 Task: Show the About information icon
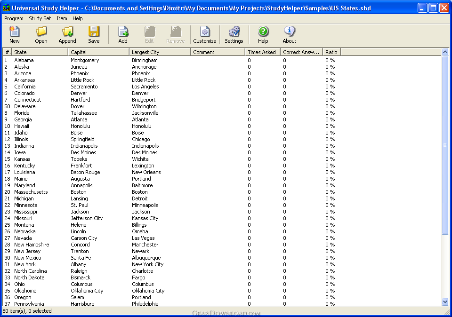tap(290, 34)
